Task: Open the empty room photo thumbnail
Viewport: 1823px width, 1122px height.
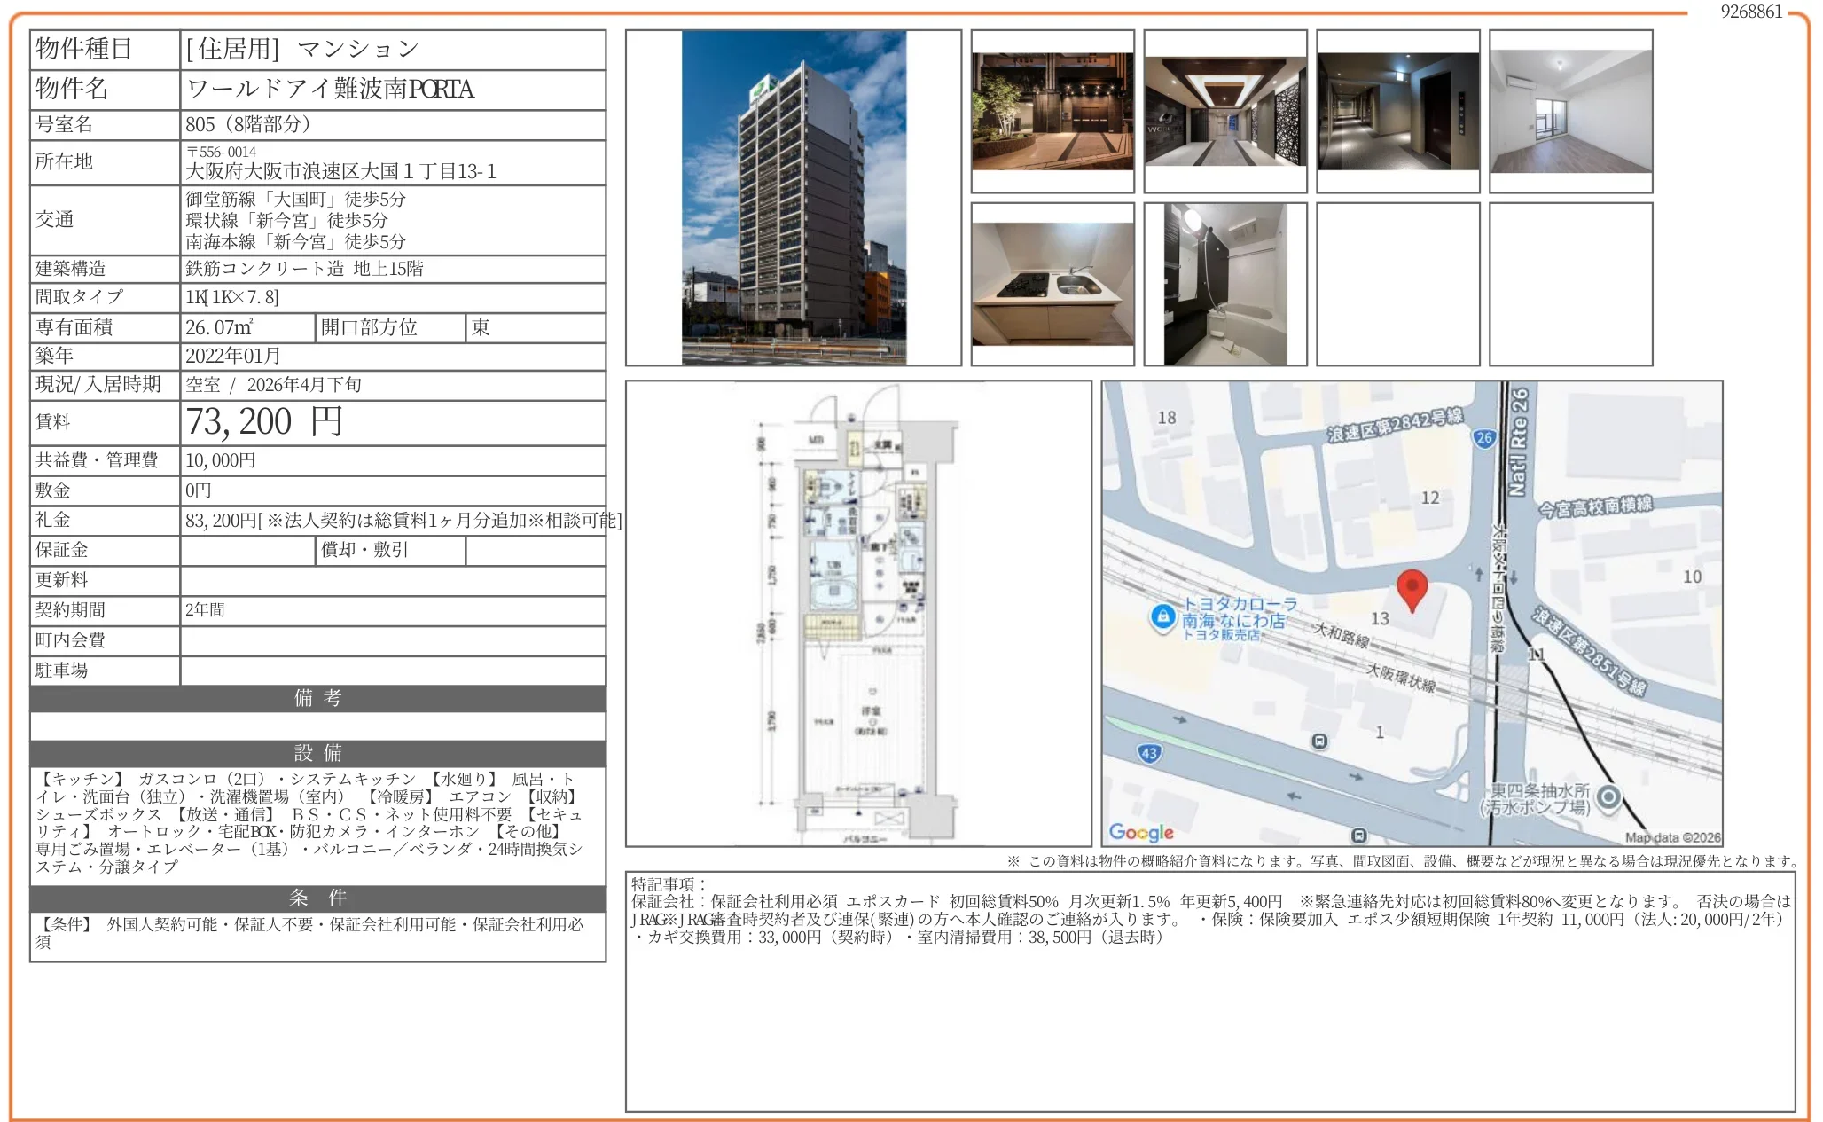Action: [1570, 111]
